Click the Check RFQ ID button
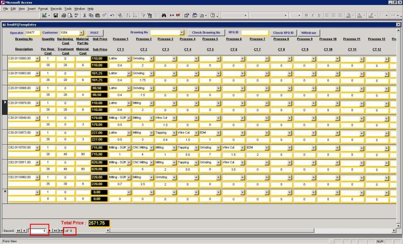403x244 pixels. (x=283, y=33)
